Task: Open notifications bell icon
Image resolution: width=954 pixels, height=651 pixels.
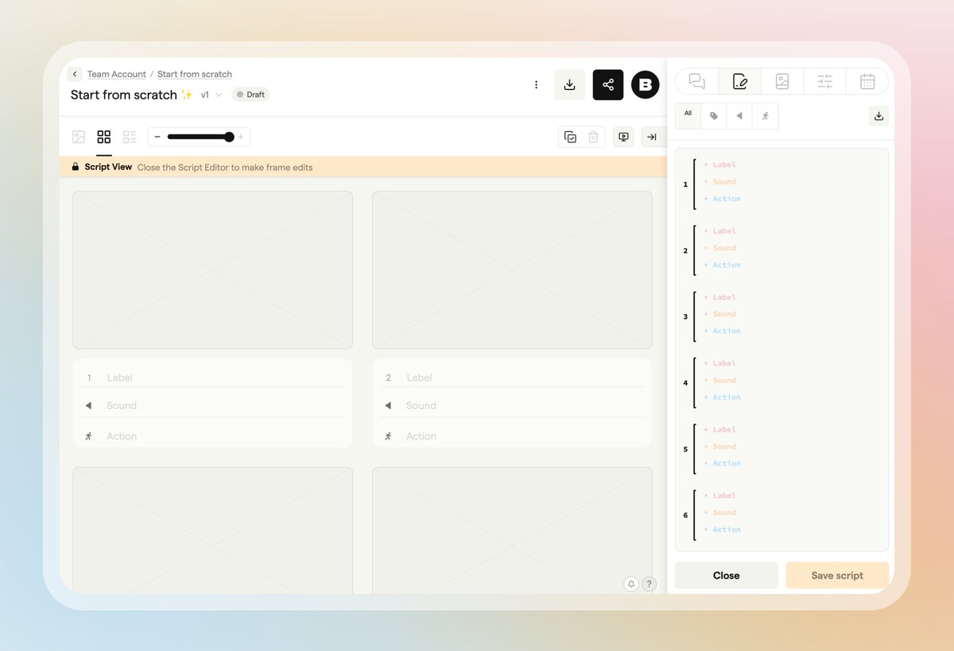Action: point(631,583)
